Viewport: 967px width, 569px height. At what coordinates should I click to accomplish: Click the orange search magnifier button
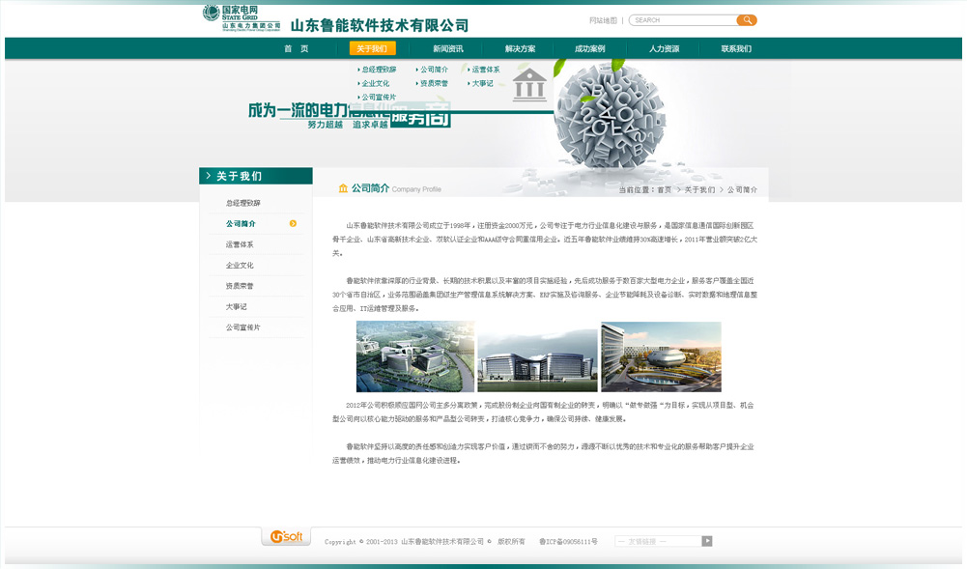[x=746, y=20]
